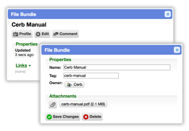Open the Profile of Cerb Manual
The width and height of the screenshot is (189, 131).
22,34
